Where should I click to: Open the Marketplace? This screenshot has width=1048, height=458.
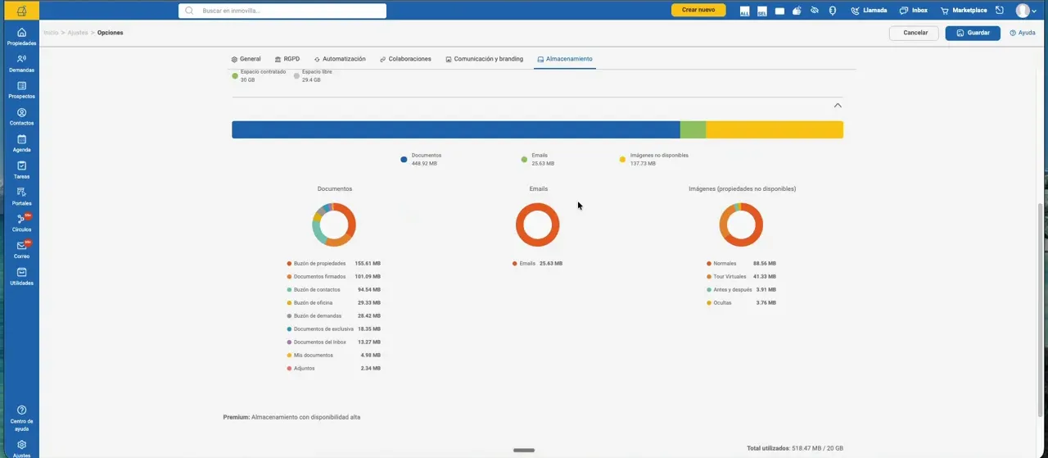pos(964,11)
